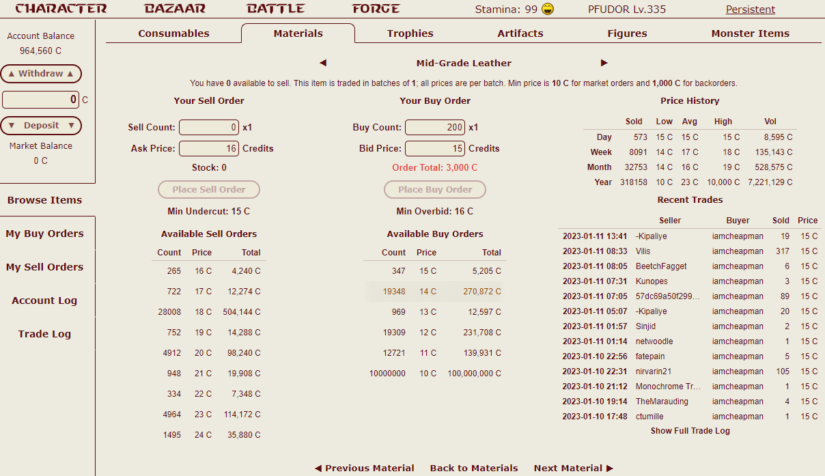Click the Deposit button
This screenshot has height=476, width=825.
tap(41, 126)
